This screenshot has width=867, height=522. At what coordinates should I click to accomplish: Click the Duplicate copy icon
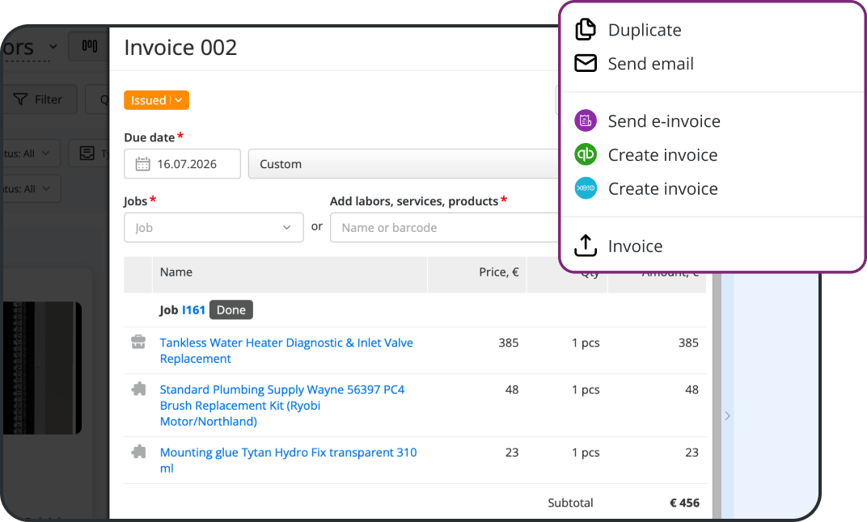click(586, 29)
